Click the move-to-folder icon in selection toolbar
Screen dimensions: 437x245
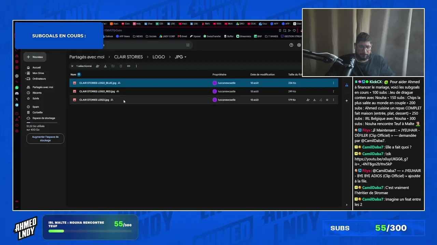coord(113,66)
